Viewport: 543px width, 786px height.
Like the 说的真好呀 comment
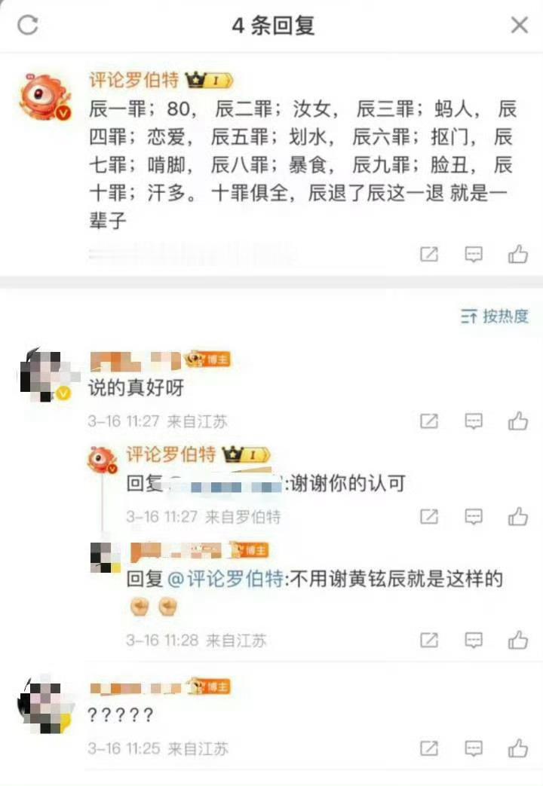pos(518,421)
